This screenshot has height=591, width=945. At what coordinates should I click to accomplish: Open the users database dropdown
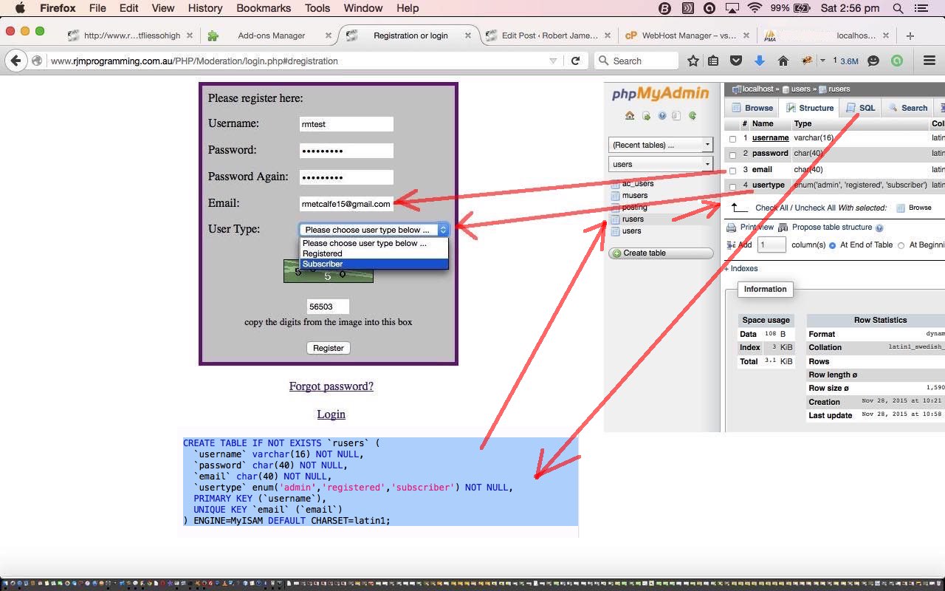[x=660, y=164]
